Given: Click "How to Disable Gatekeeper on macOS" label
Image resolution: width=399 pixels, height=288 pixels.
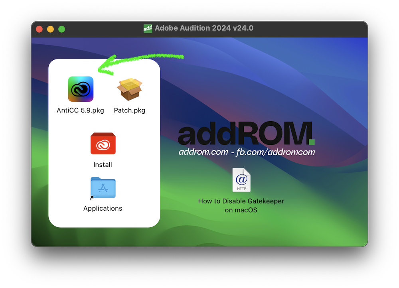Looking at the screenshot, I should (241, 205).
